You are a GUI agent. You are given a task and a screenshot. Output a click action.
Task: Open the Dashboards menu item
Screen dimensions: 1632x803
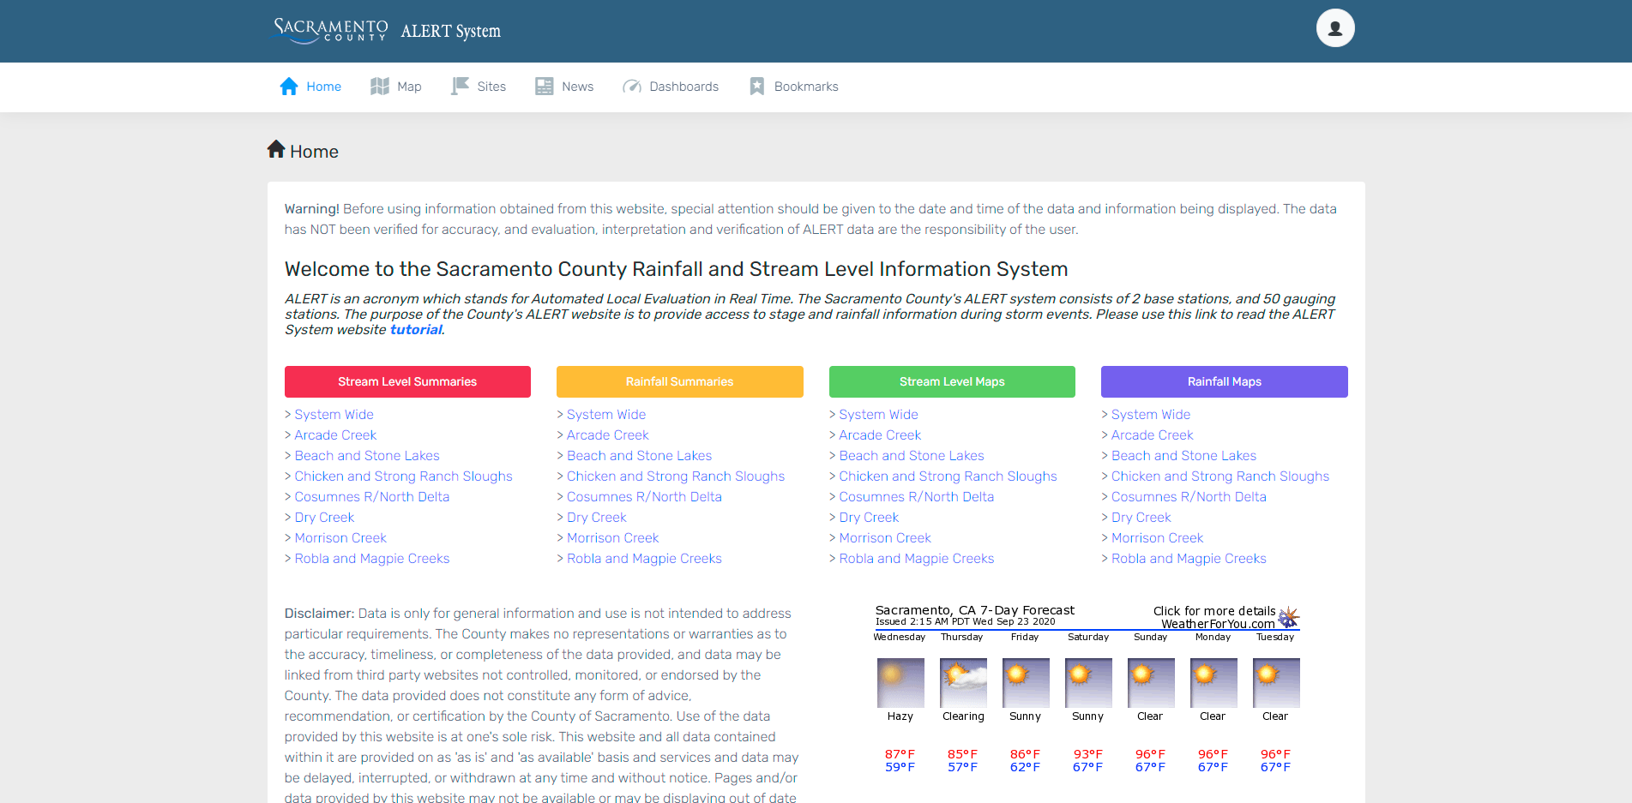(684, 87)
